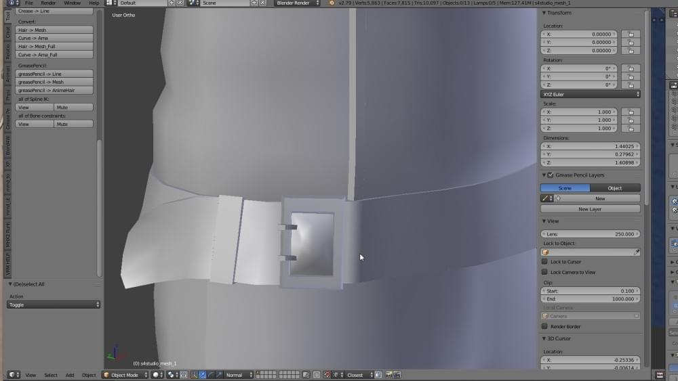Click the OpenGL render animation icon

click(x=397, y=375)
